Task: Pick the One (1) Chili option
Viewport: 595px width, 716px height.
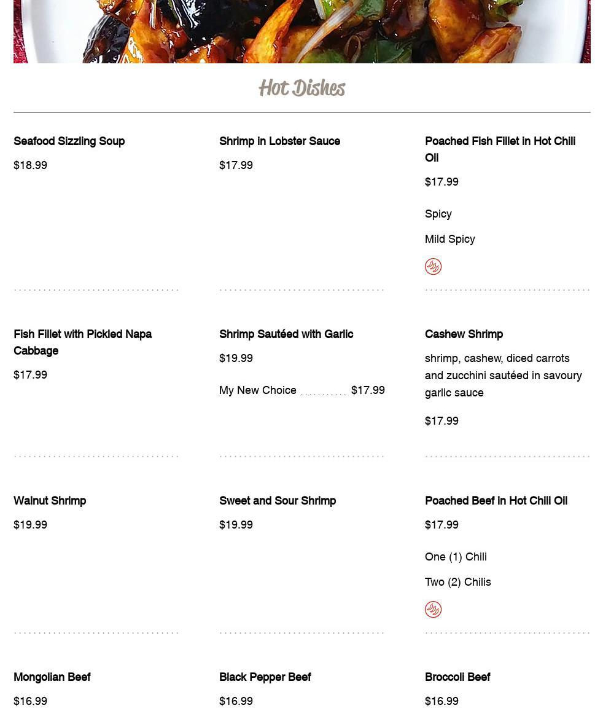Action: pyautogui.click(x=456, y=557)
